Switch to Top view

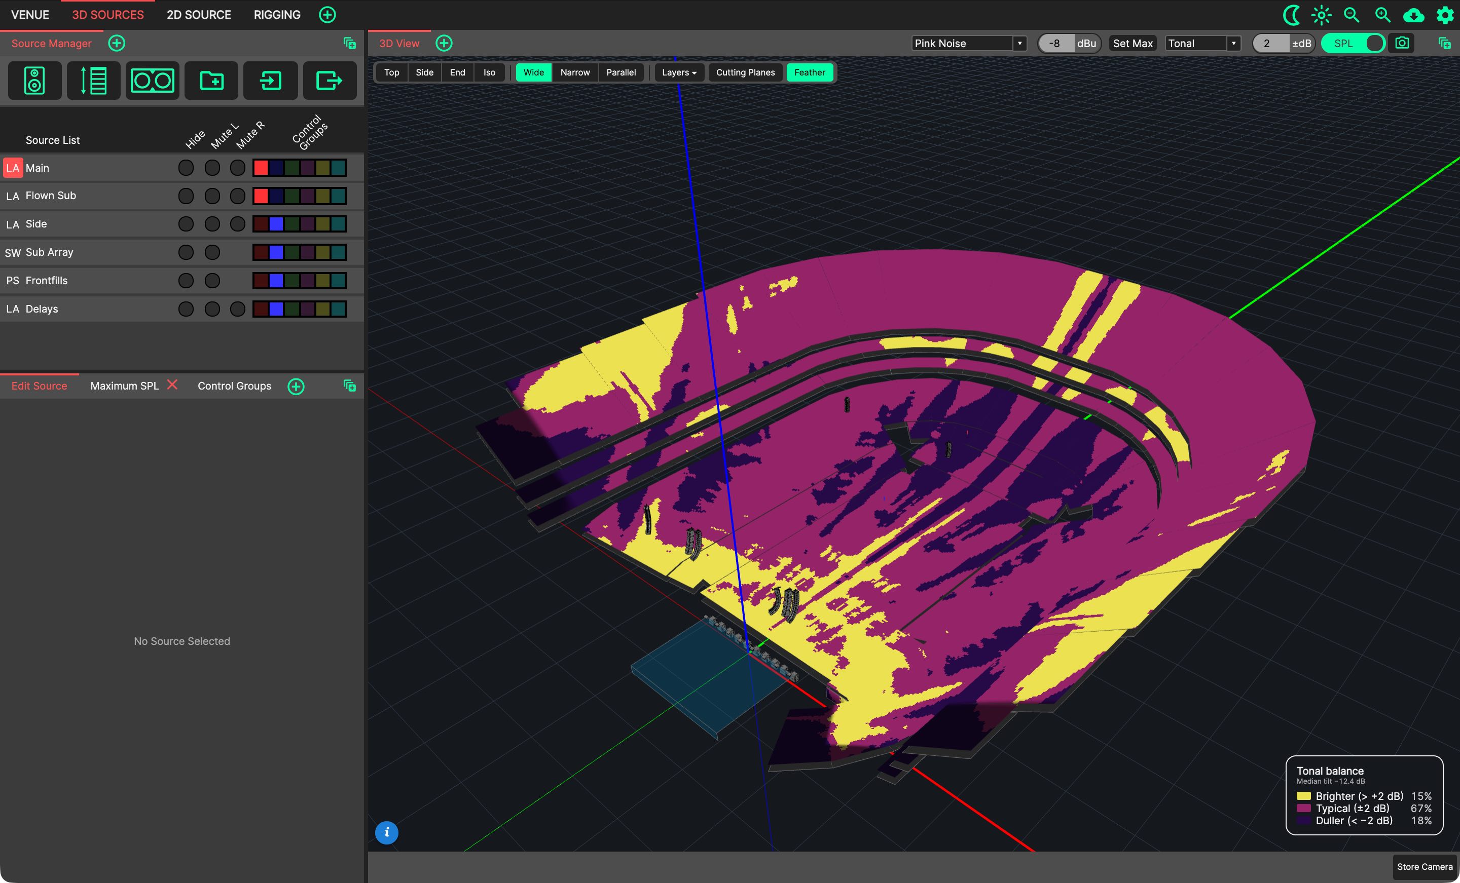click(392, 72)
